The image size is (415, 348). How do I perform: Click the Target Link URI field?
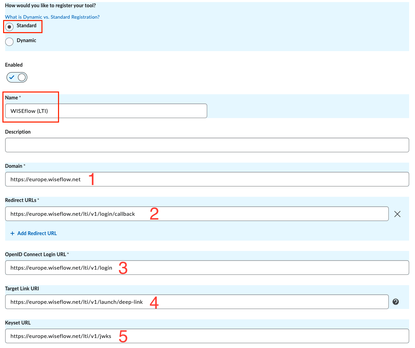click(x=197, y=302)
